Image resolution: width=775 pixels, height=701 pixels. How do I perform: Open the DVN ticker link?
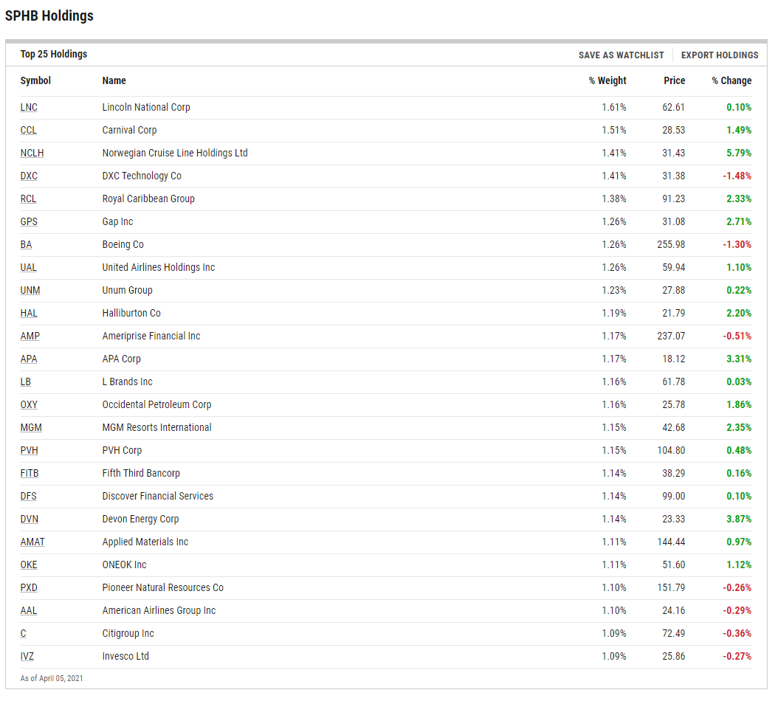coord(30,519)
